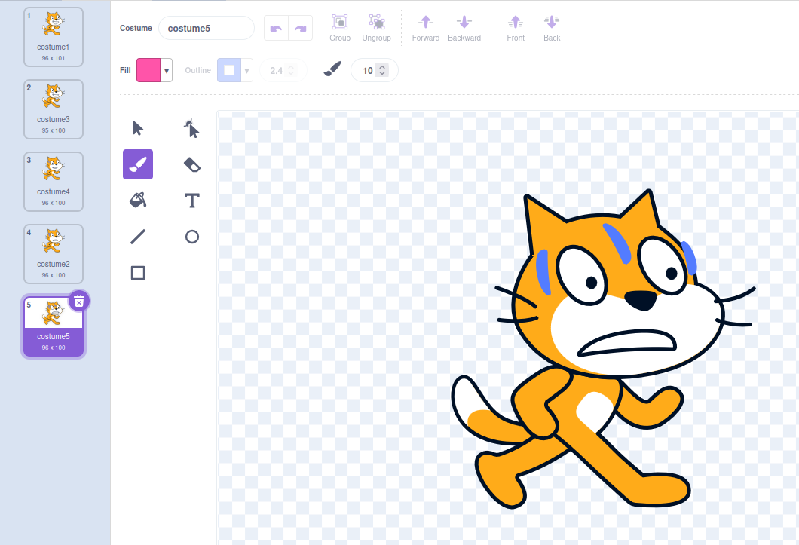This screenshot has height=545, width=799.
Task: Edit the costume name field
Action: tap(206, 28)
